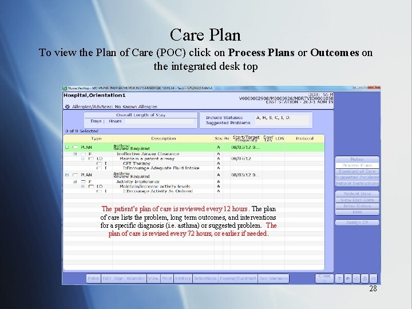Click the Selections toolbar button
412x309 pixels.
tap(205, 279)
